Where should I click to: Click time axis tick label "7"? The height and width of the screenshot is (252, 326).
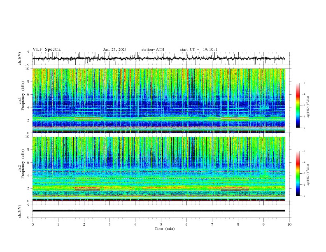[212, 224]
